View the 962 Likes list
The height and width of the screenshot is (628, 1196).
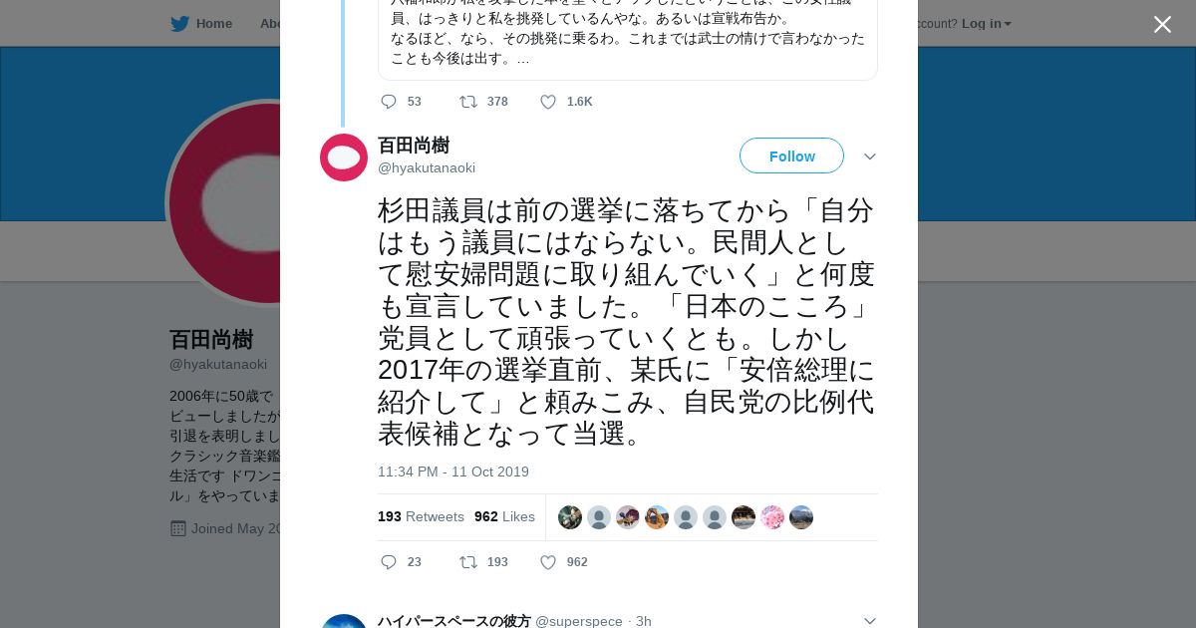[504, 516]
